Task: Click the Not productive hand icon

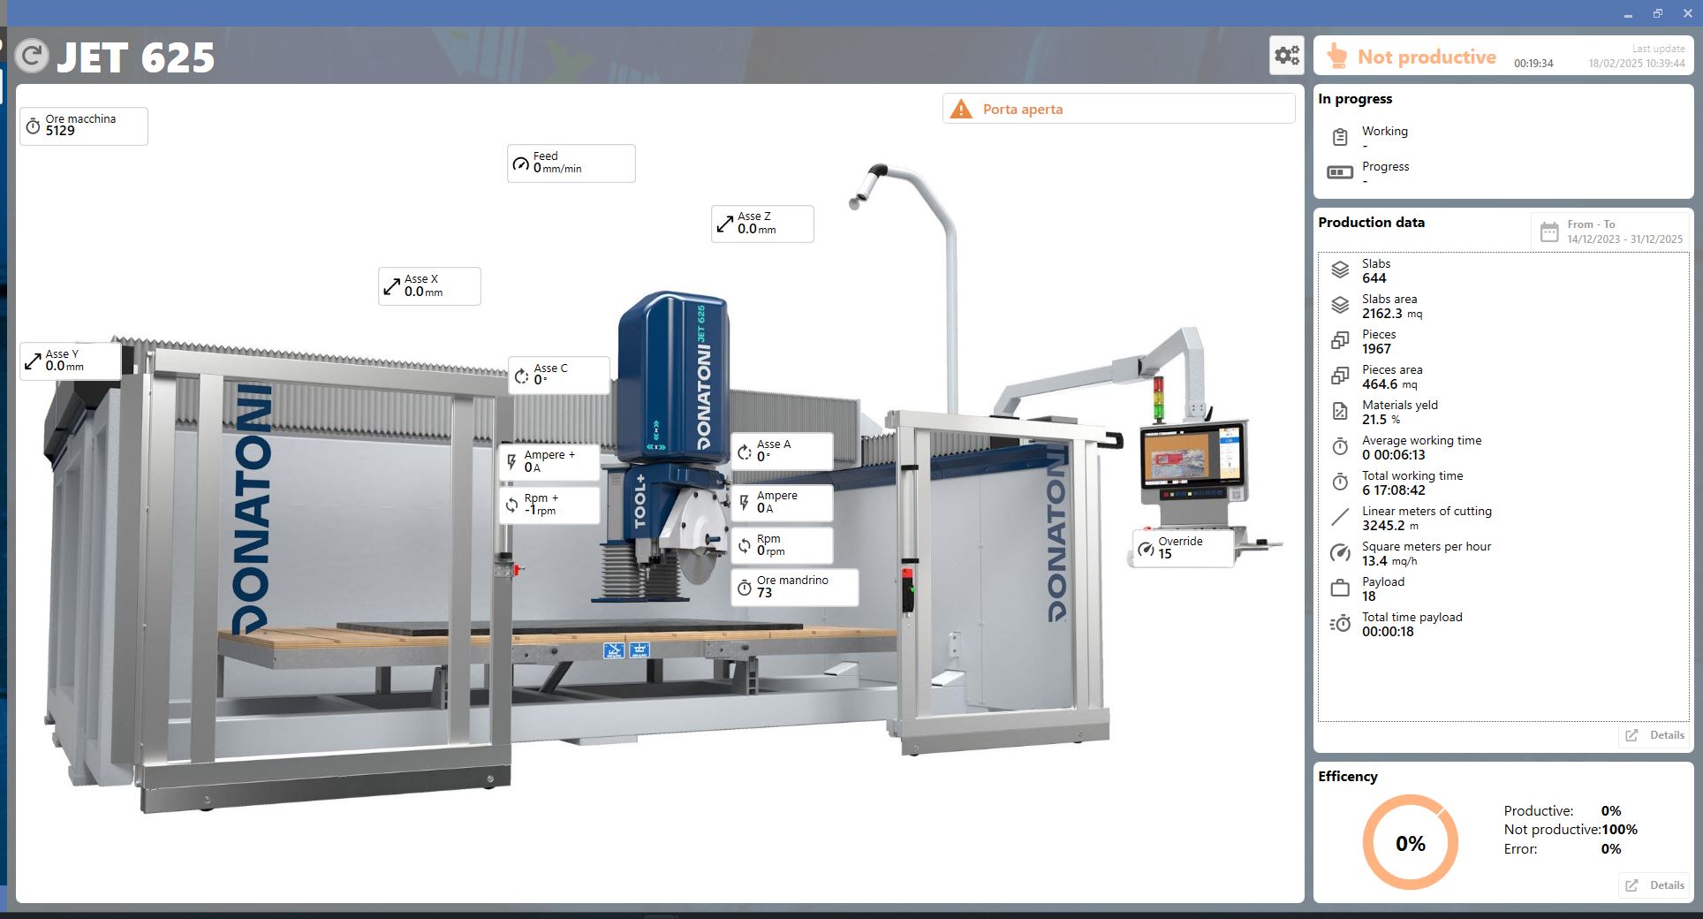Action: click(x=1336, y=57)
